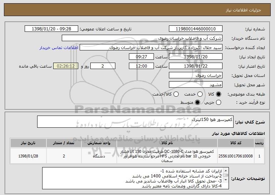Select the خدمت radio button
This screenshot has height=195, width=275.
point(200,94)
